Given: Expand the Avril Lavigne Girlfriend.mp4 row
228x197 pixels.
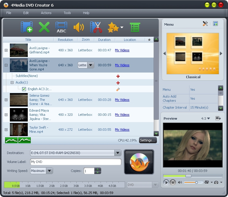Looking at the screenshot, I should [6, 50].
